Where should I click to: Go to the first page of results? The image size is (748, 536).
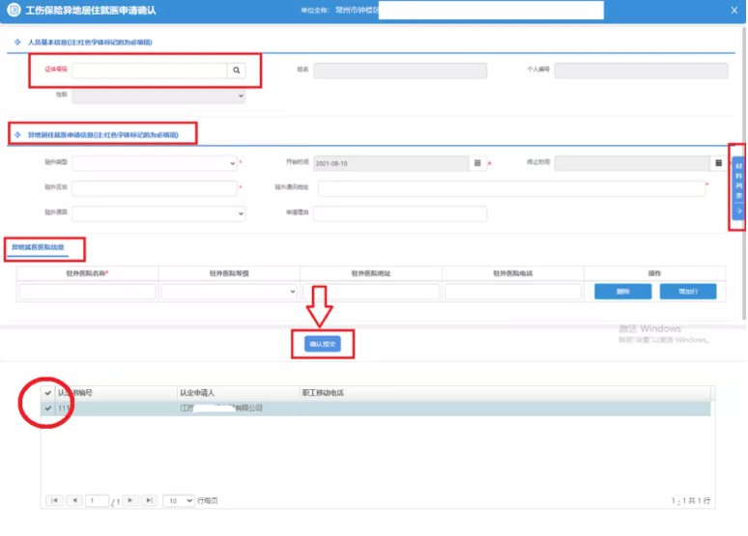(54, 500)
